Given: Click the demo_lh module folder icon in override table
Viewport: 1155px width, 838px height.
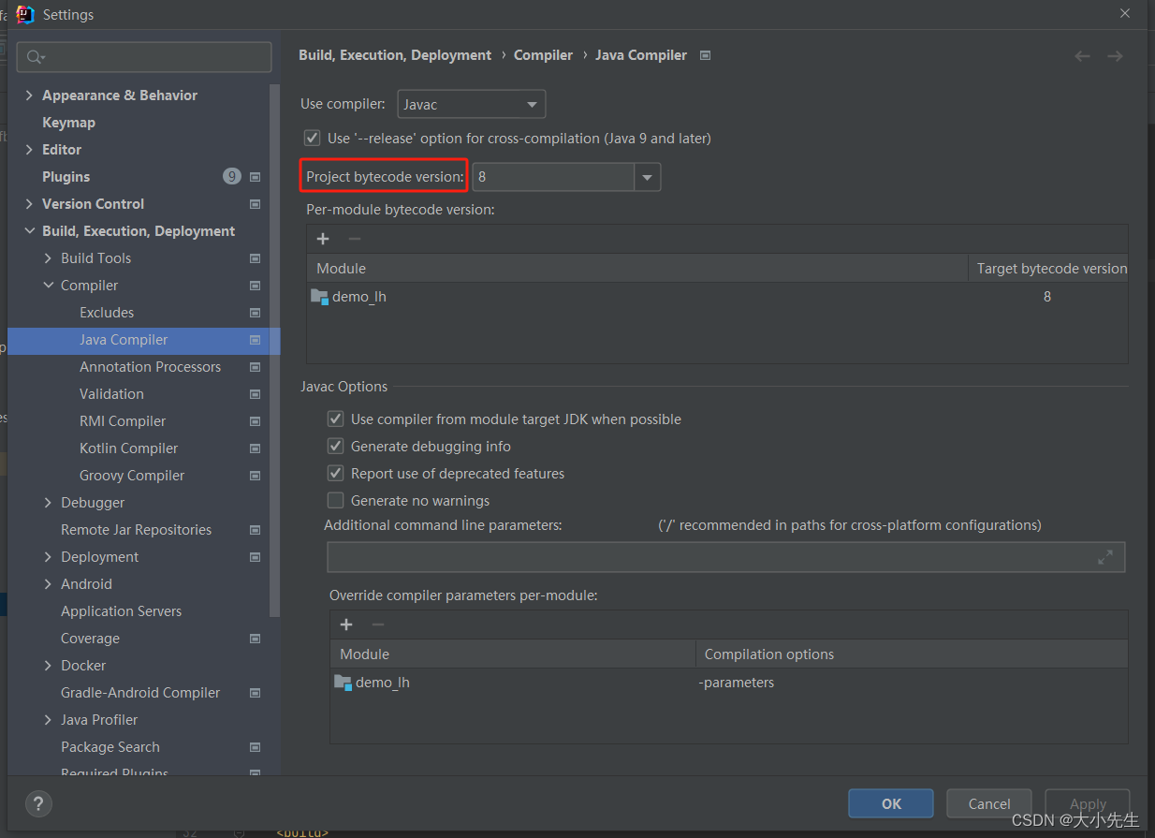Looking at the screenshot, I should click(343, 683).
